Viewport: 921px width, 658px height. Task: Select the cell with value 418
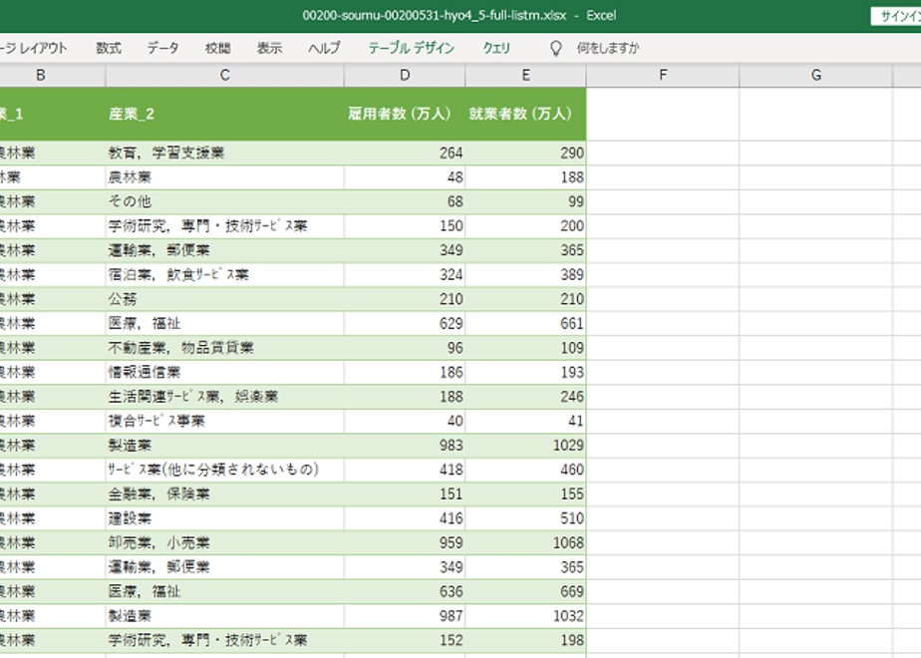(405, 470)
